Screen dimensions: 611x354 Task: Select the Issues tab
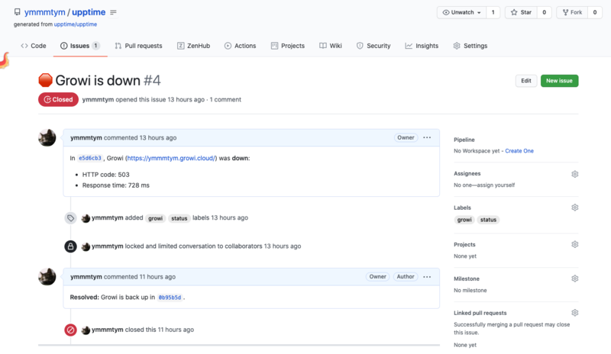[x=80, y=46]
